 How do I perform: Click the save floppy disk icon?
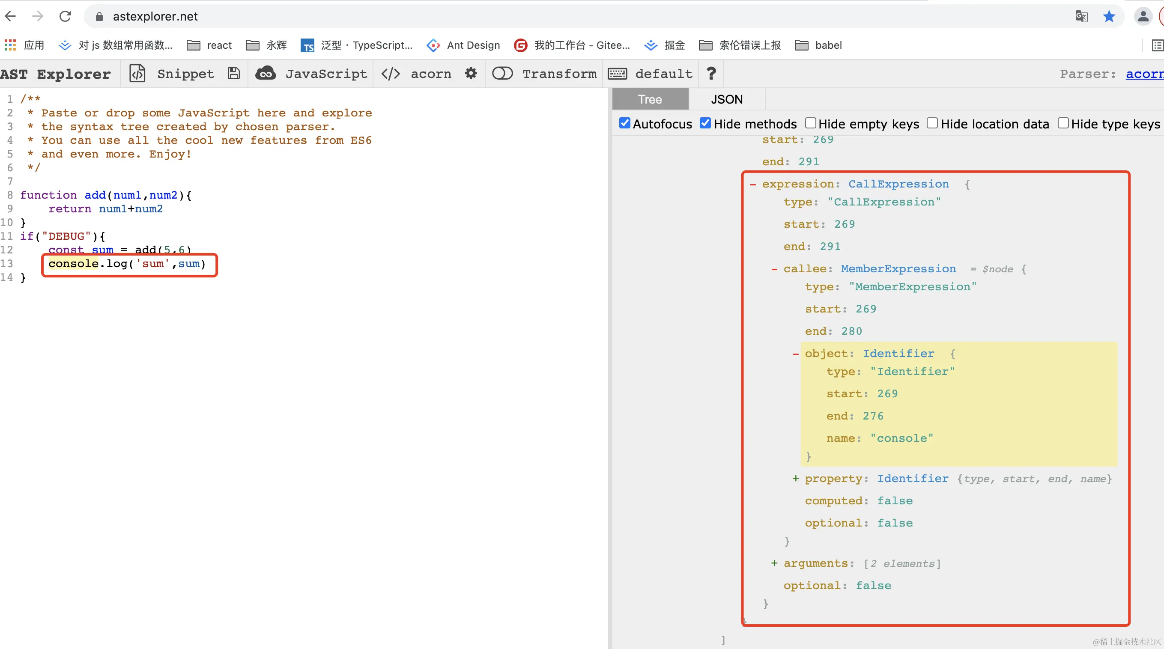tap(233, 74)
